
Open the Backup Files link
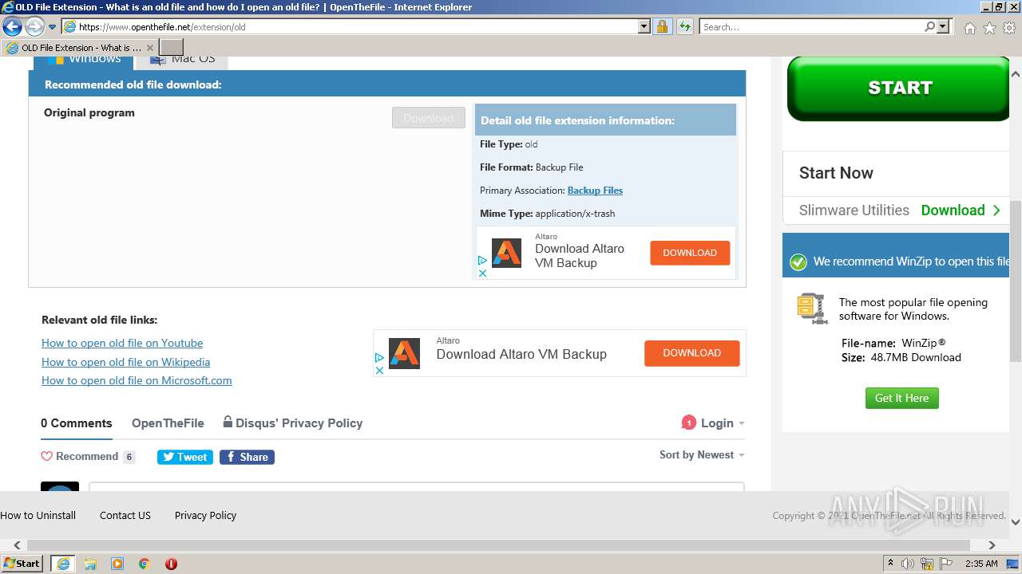(595, 191)
